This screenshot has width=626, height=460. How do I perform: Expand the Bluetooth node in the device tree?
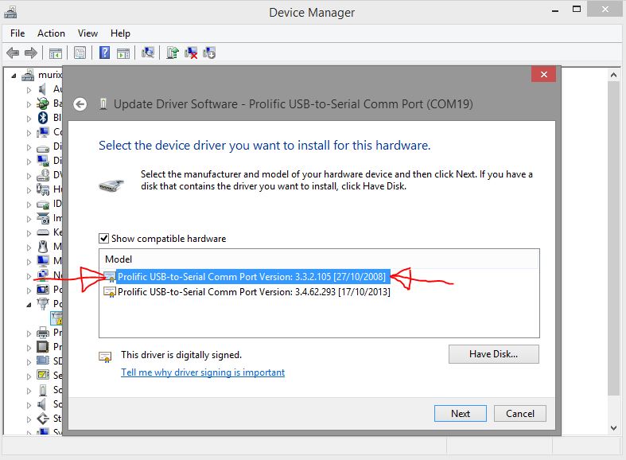[x=29, y=118]
